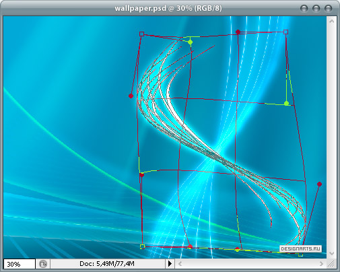Click the document status preview icon
The image size is (340, 272).
tap(43, 264)
